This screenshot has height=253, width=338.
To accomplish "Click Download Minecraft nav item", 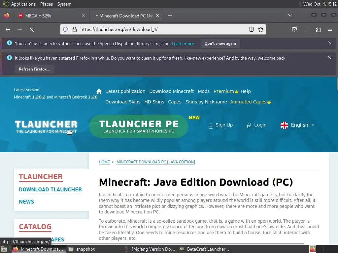I will point(172,91).
